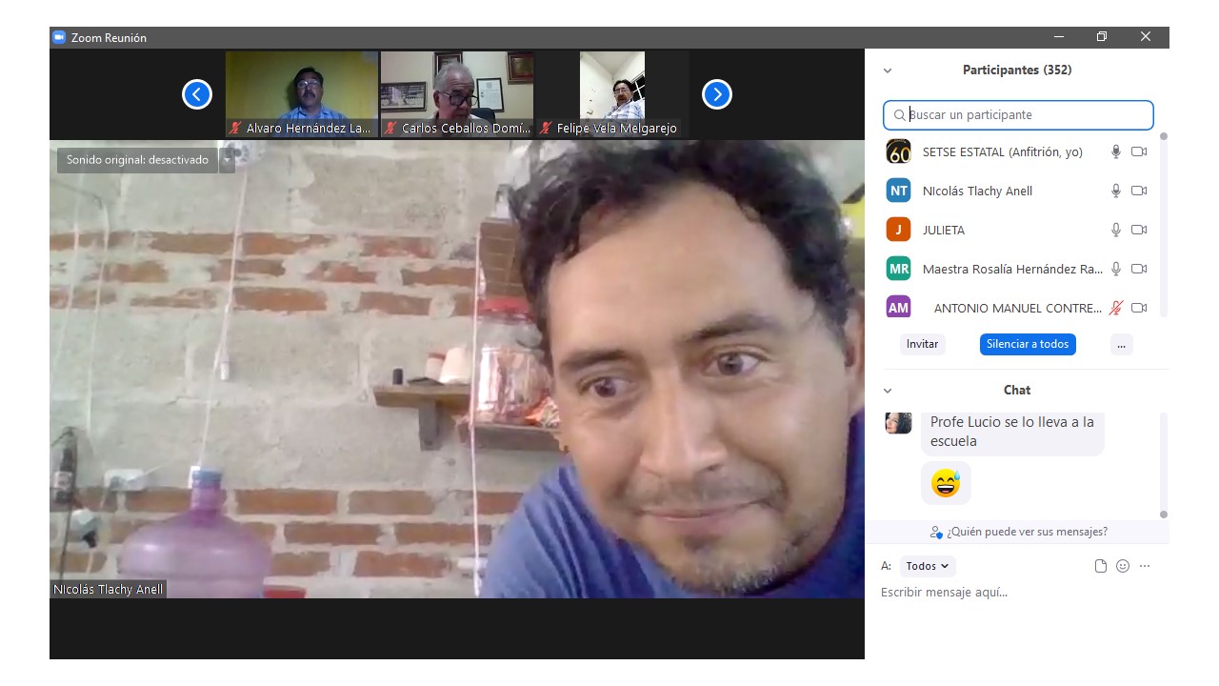Viewport: 1219px width, 686px height.
Task: Click muted mic icon on Alvaro Hernández thumbnail
Action: coord(235,128)
